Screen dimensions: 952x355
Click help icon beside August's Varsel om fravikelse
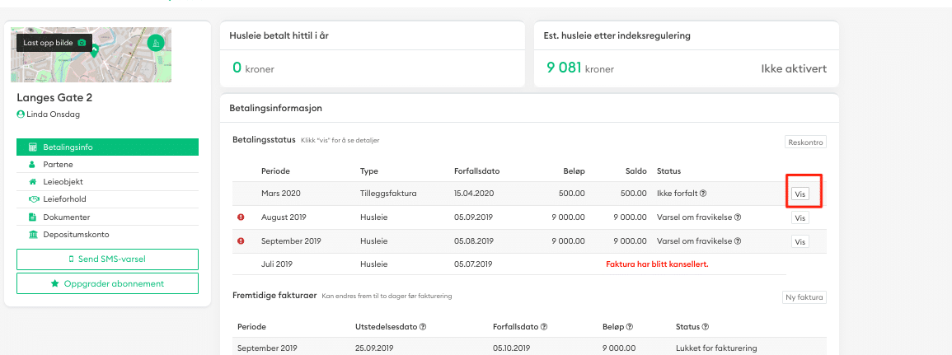(738, 217)
